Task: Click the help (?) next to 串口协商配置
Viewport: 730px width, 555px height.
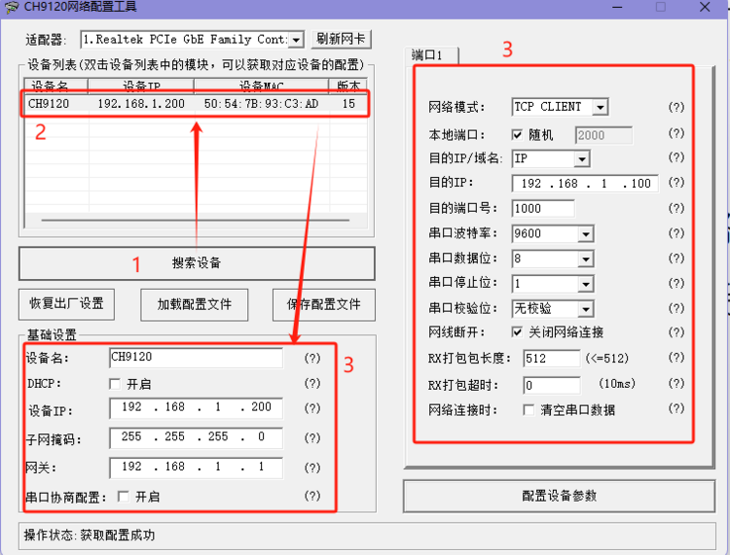Action: pyautogui.click(x=312, y=496)
